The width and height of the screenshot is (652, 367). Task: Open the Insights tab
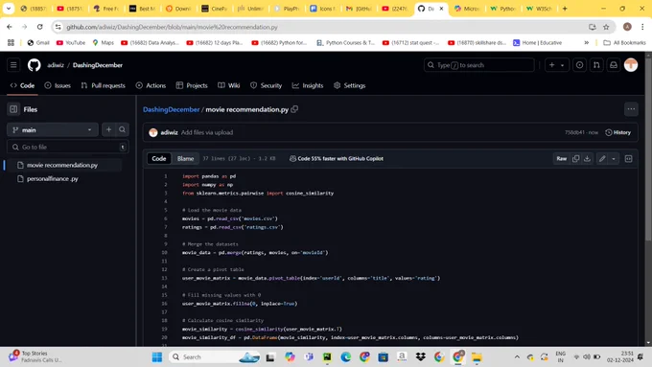click(x=308, y=85)
